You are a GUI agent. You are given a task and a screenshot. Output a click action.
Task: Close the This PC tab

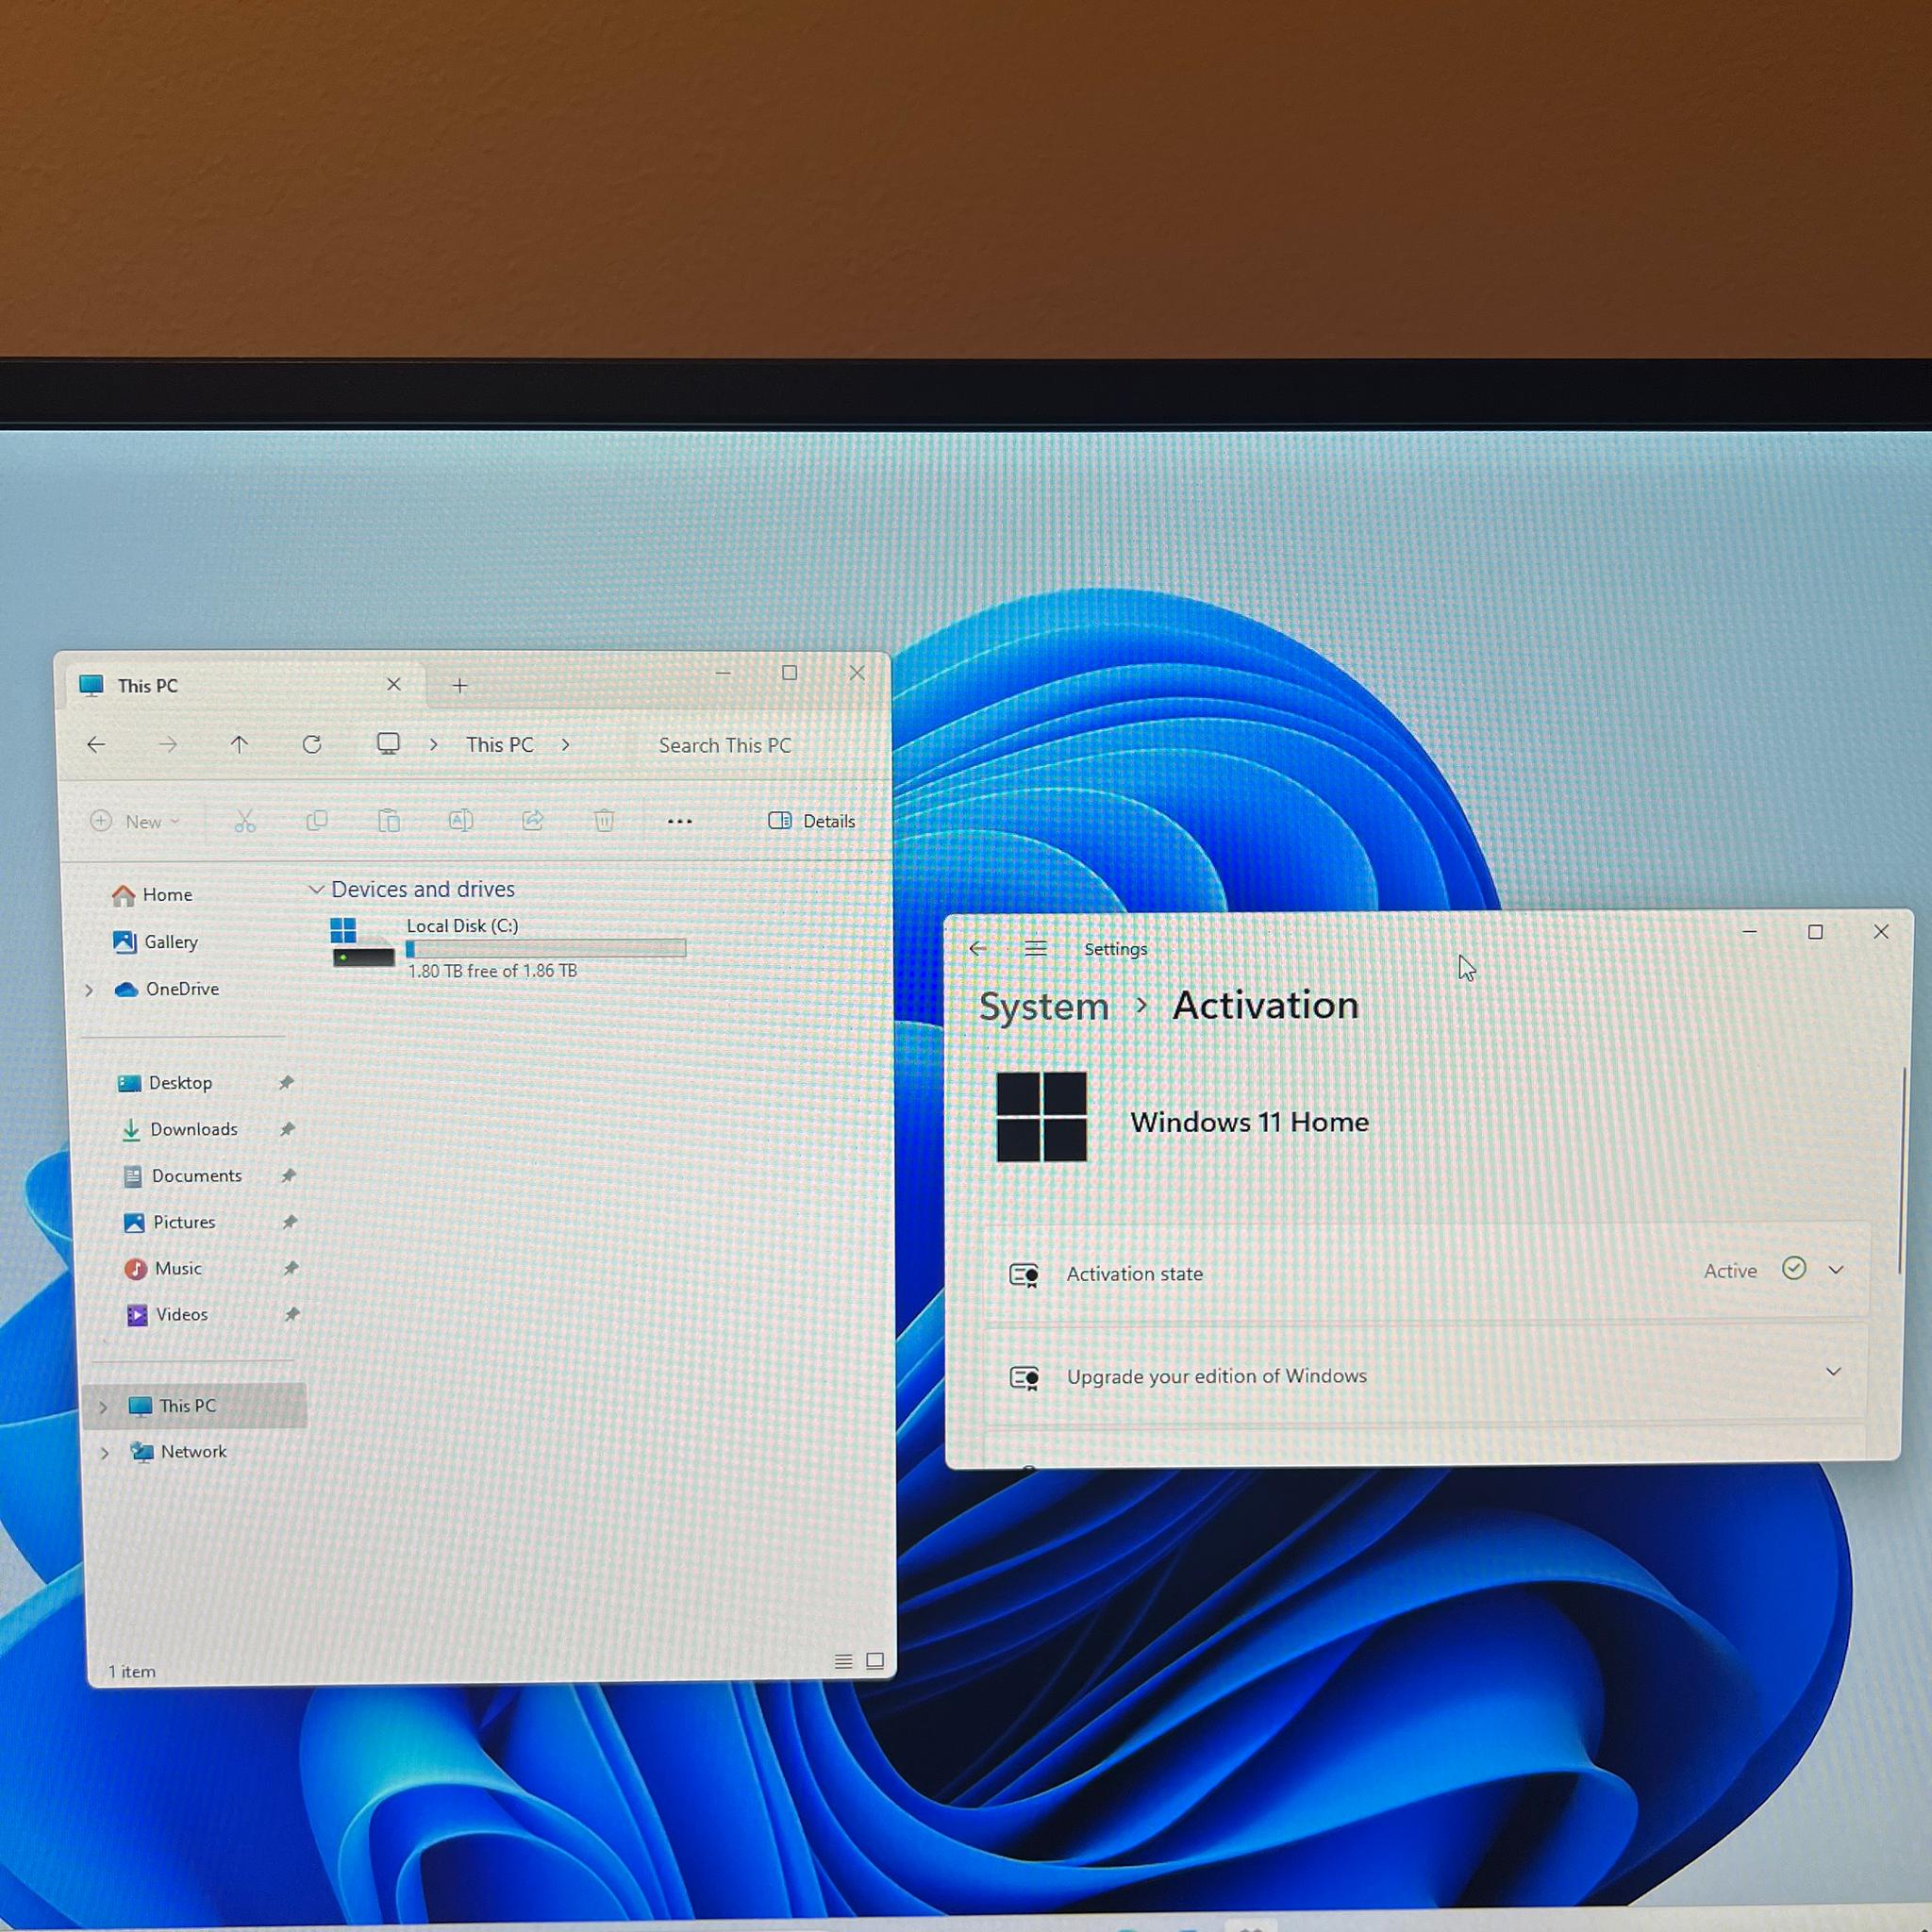(x=394, y=684)
